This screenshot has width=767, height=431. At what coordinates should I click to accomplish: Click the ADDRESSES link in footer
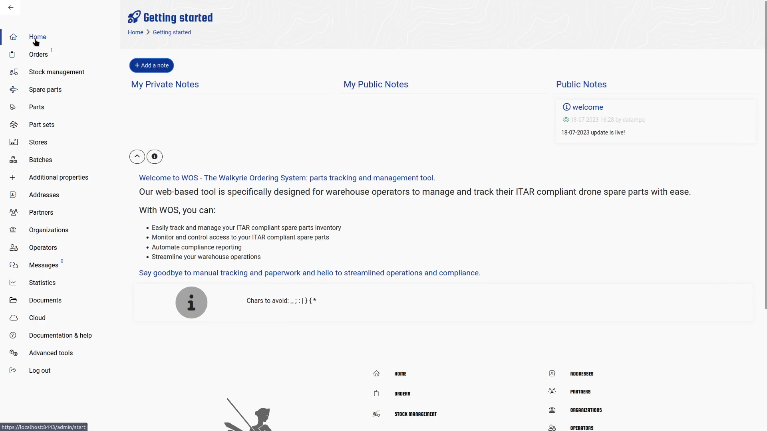582,374
